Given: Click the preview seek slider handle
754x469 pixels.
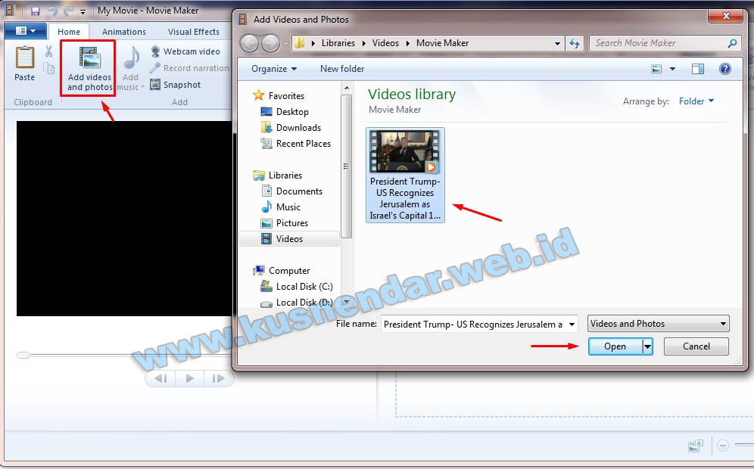Looking at the screenshot, I should tap(23, 355).
